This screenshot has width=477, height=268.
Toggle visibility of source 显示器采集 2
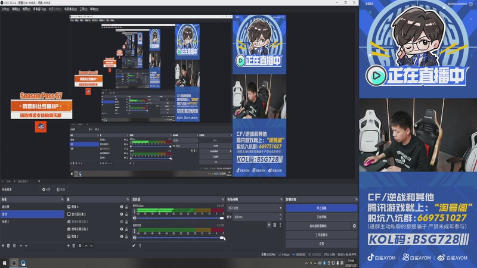[x=122, y=214]
